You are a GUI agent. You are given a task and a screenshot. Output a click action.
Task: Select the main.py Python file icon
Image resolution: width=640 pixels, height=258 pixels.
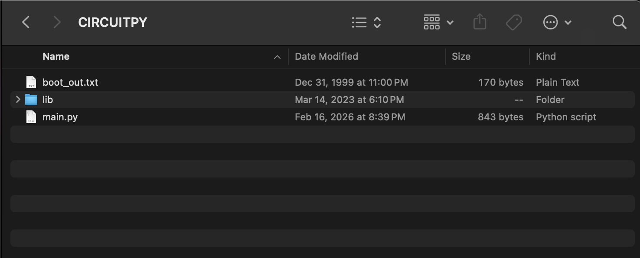[x=31, y=117]
